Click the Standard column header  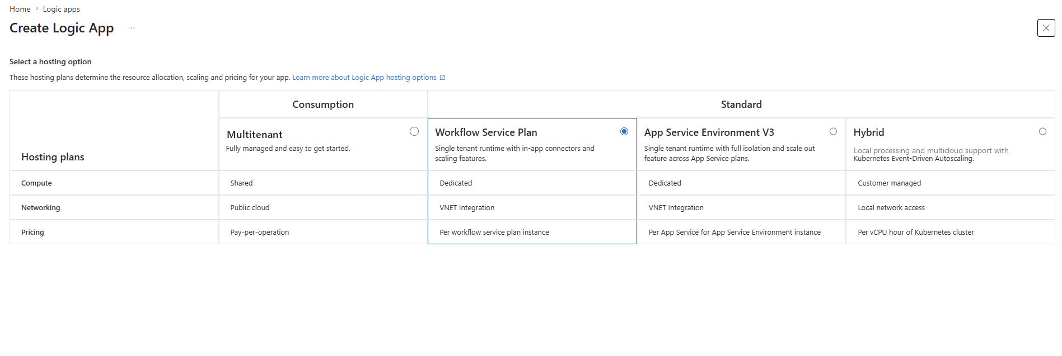741,105
